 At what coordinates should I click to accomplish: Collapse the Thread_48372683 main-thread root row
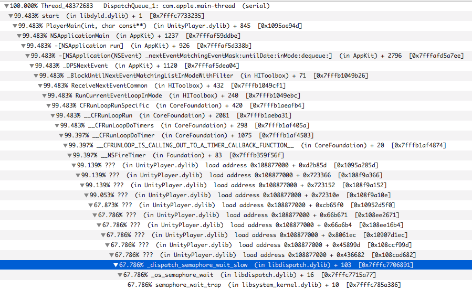click(6, 6)
